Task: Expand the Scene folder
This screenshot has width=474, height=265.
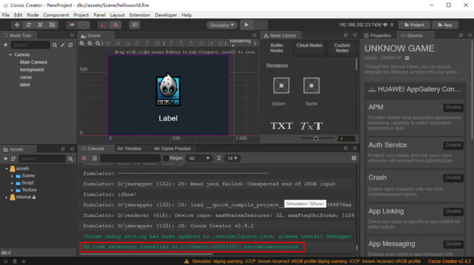Action: (x=12, y=176)
